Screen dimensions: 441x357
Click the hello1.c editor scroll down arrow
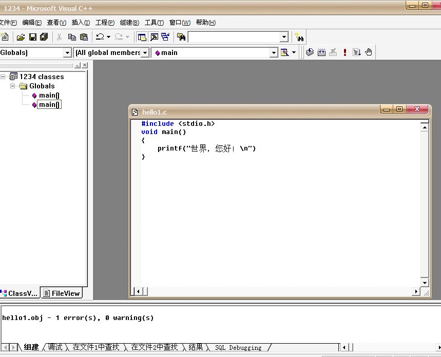425,283
